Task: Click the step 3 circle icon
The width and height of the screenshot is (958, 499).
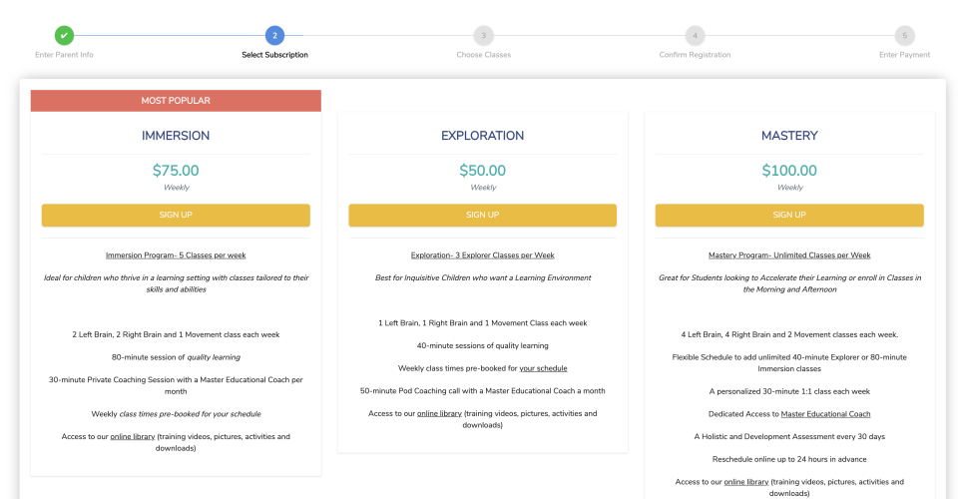Action: click(x=484, y=36)
